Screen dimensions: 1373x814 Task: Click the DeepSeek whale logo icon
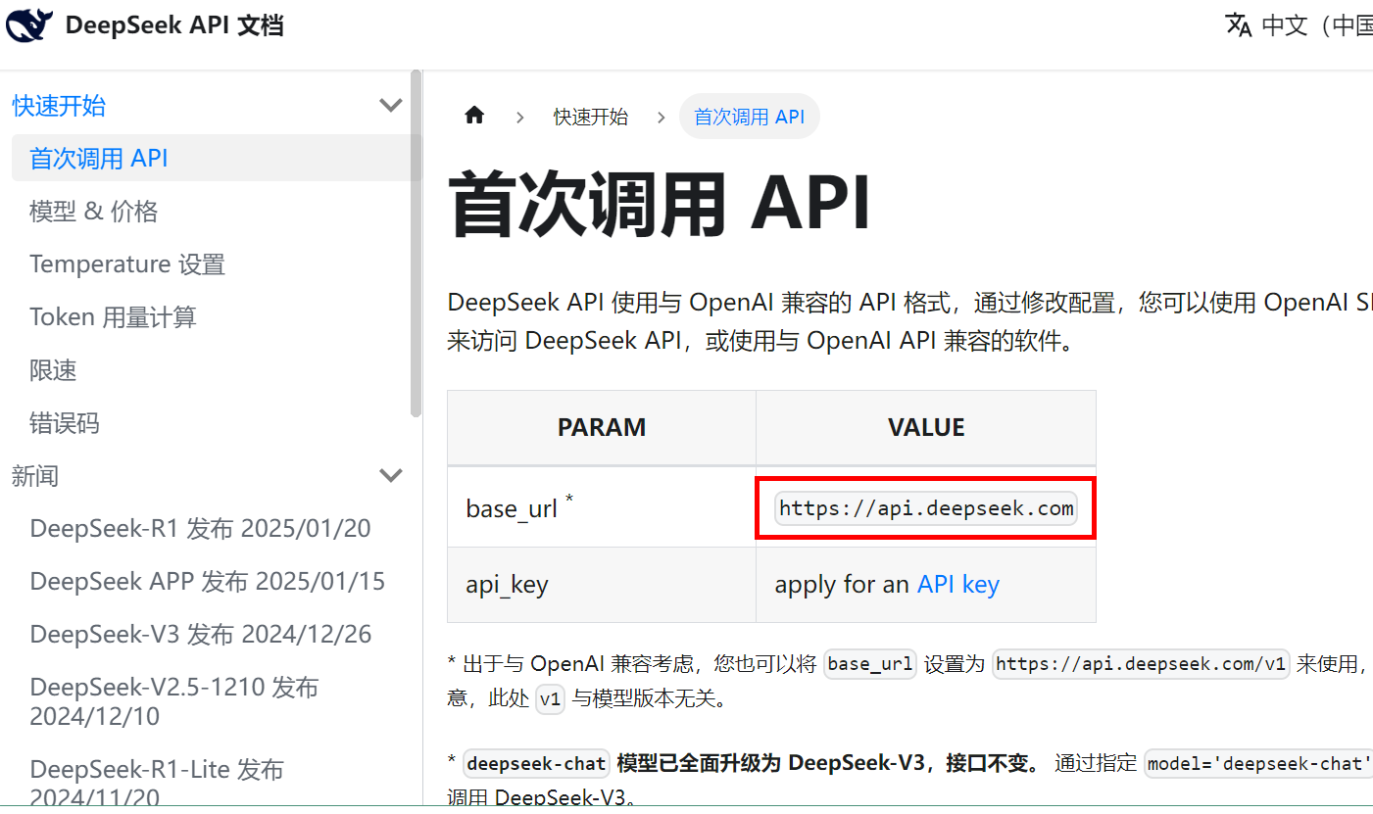point(29,25)
